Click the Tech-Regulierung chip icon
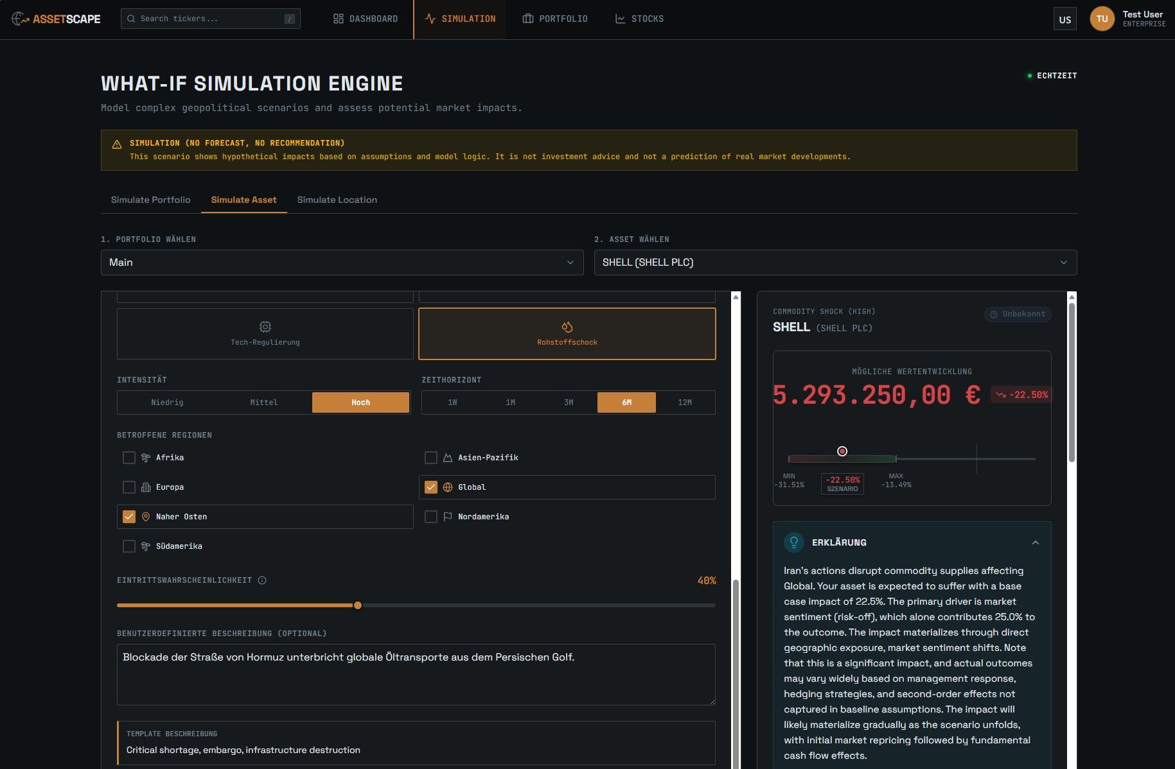The image size is (1175, 769). tap(265, 327)
